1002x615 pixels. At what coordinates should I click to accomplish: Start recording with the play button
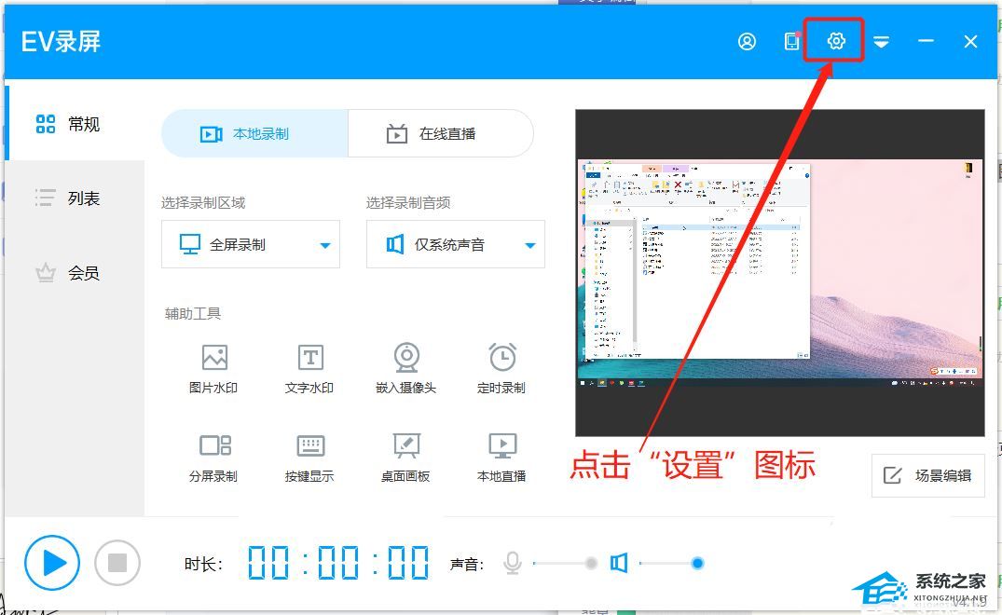pos(52,563)
